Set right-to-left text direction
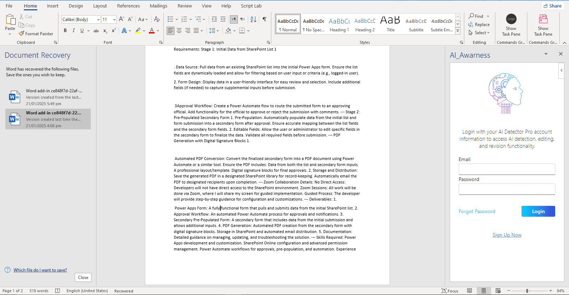This screenshot has height=295, width=569. click(242, 19)
